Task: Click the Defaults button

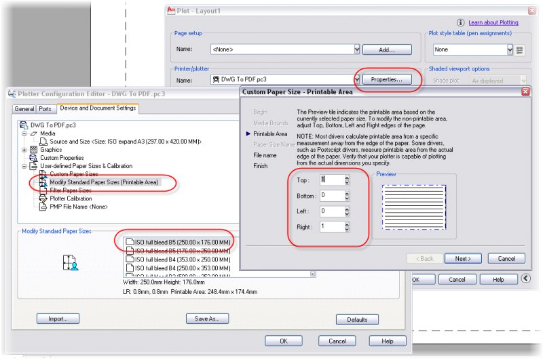Action: pos(357,320)
